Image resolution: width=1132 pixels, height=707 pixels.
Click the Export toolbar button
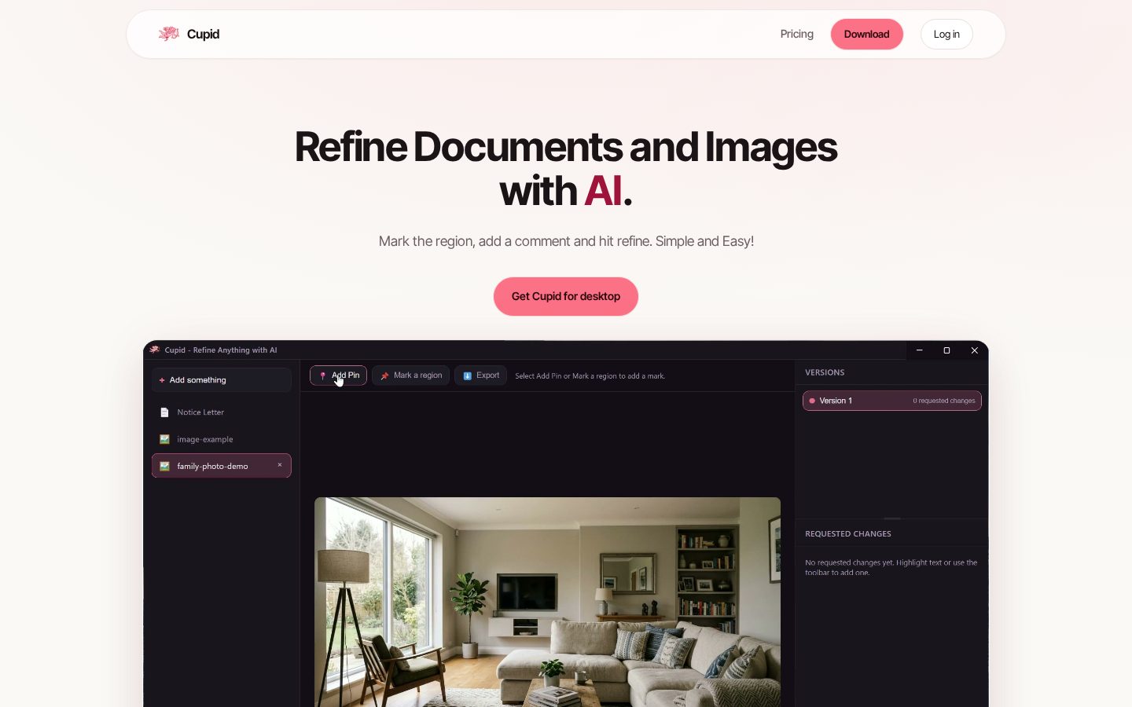click(x=480, y=375)
